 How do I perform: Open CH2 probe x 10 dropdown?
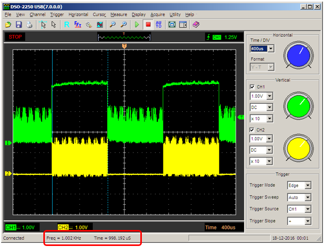(x=269, y=161)
